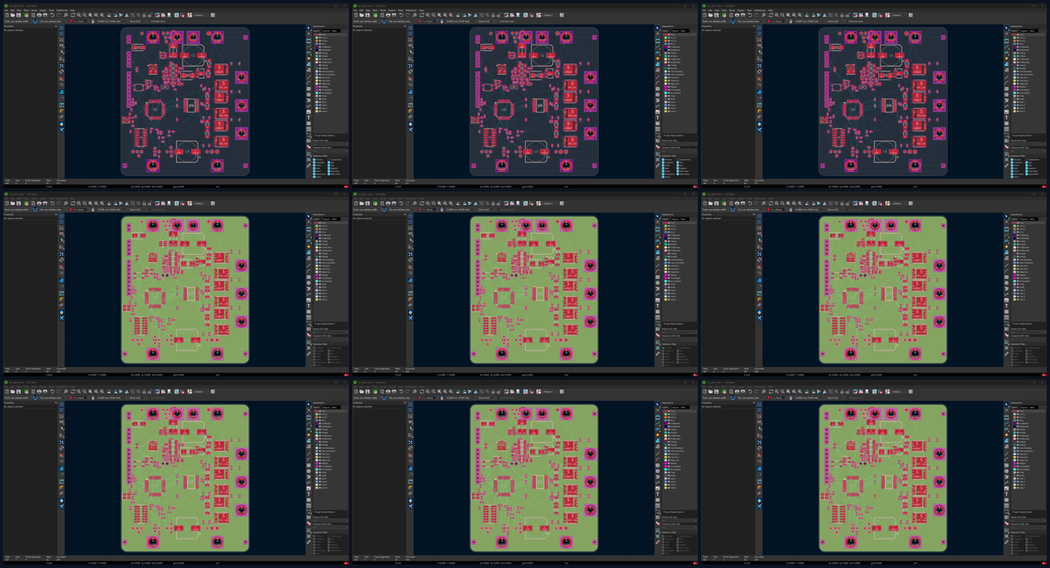Screen dimensions: 1050x568
Task: Toggle grid display icon in top-left window left toolbar
Action: pyautogui.click(x=61, y=28)
